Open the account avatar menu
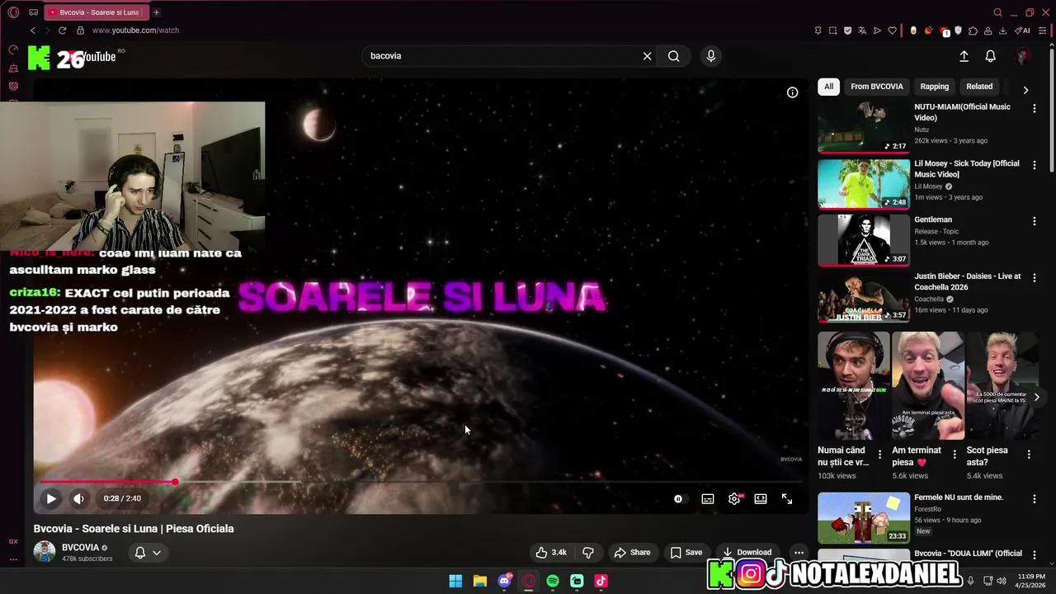This screenshot has width=1056, height=594. point(1023,56)
